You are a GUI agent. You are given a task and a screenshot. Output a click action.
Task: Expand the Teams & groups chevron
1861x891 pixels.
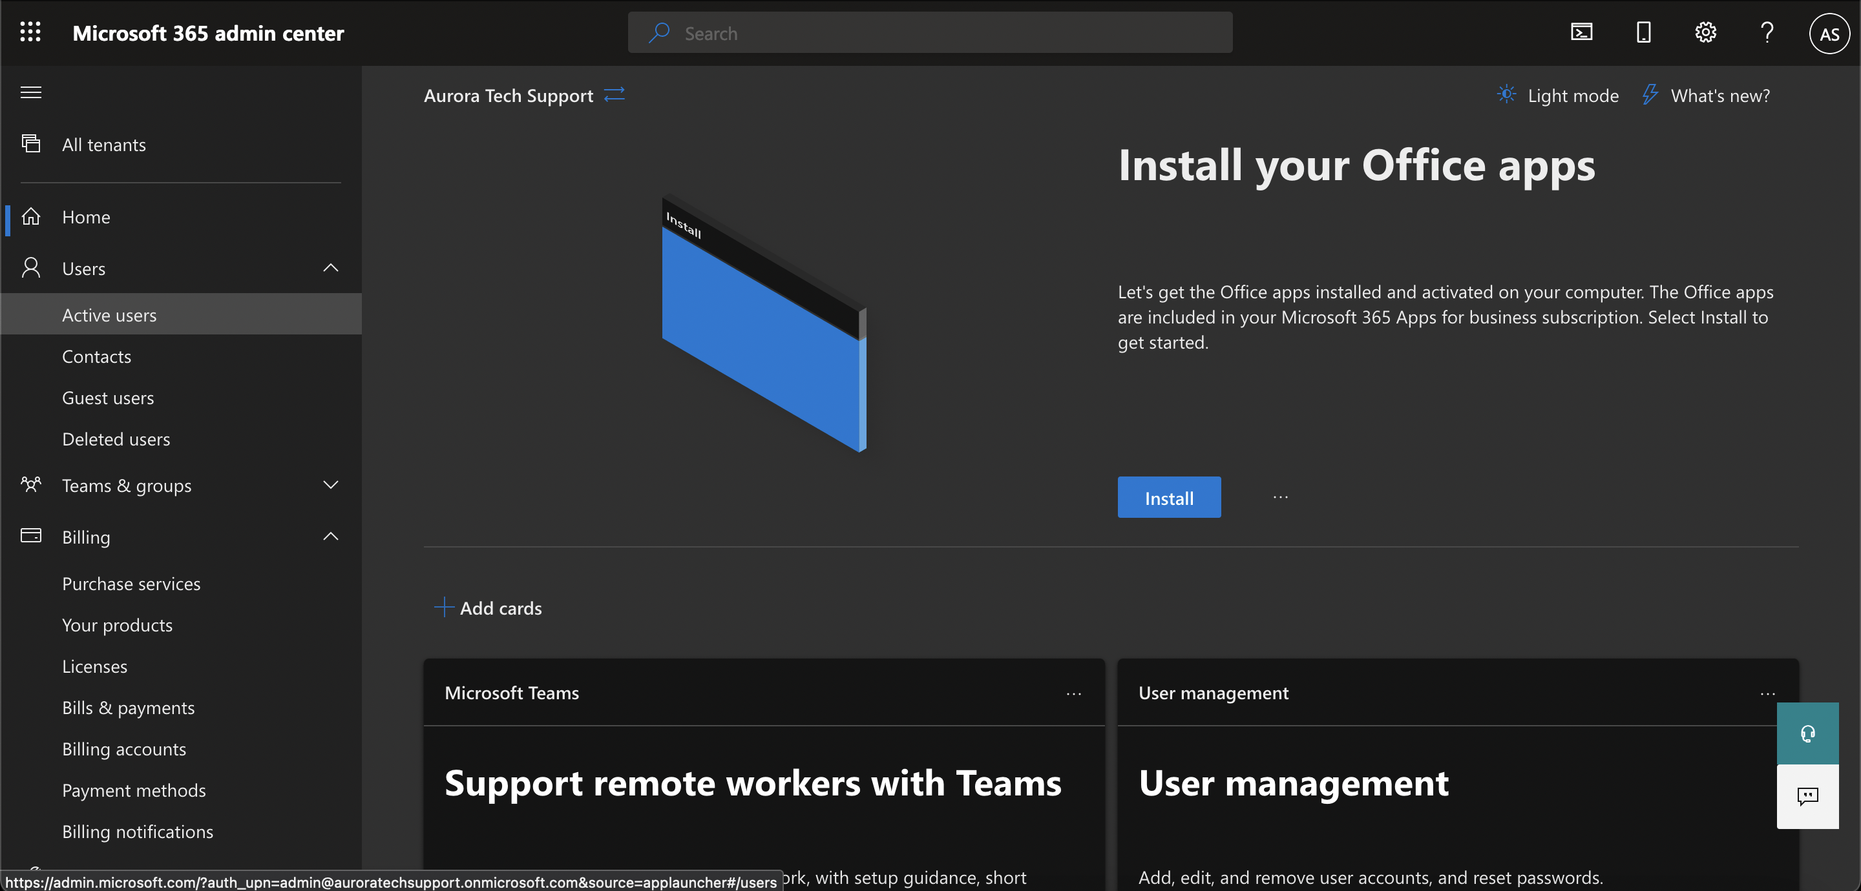(330, 484)
